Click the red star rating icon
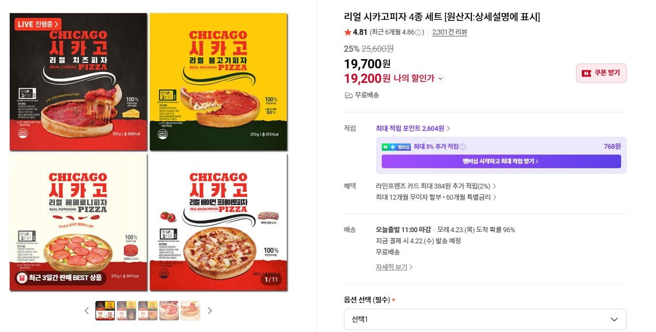This screenshot has height=332, width=656. (347, 32)
